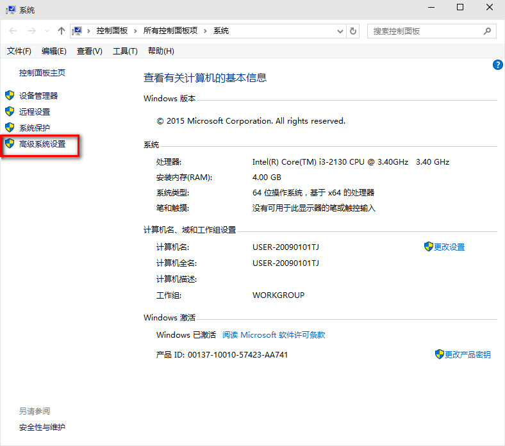Viewport: 505px width, 446px height.
Task: Select the 64 位操作系统 system type text
Action: [x=313, y=193]
